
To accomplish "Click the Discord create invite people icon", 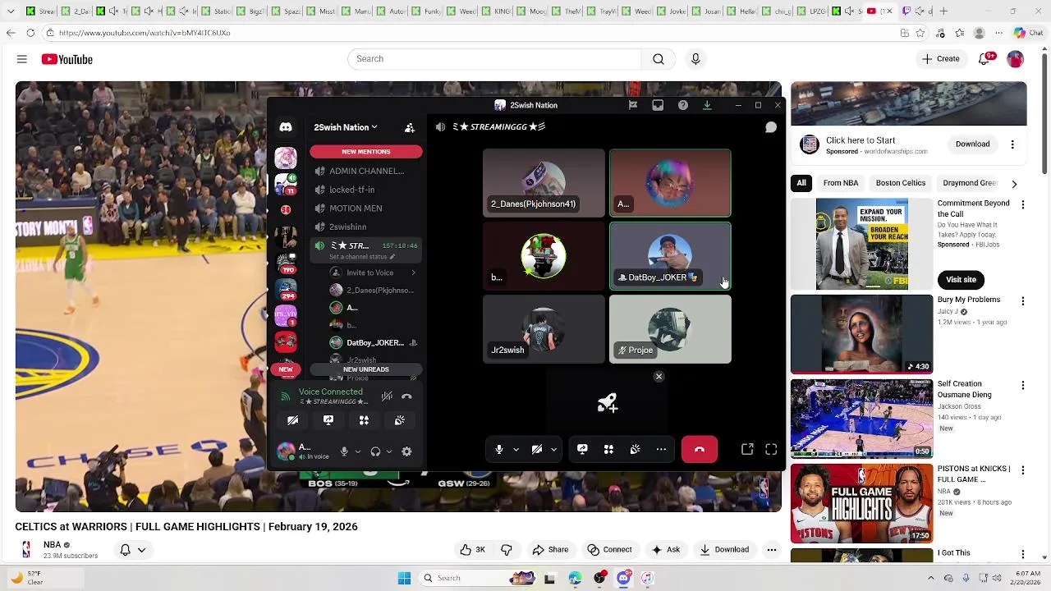I will pos(410,127).
